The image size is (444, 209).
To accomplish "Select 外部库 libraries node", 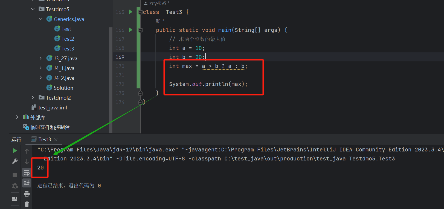I will (x=38, y=117).
